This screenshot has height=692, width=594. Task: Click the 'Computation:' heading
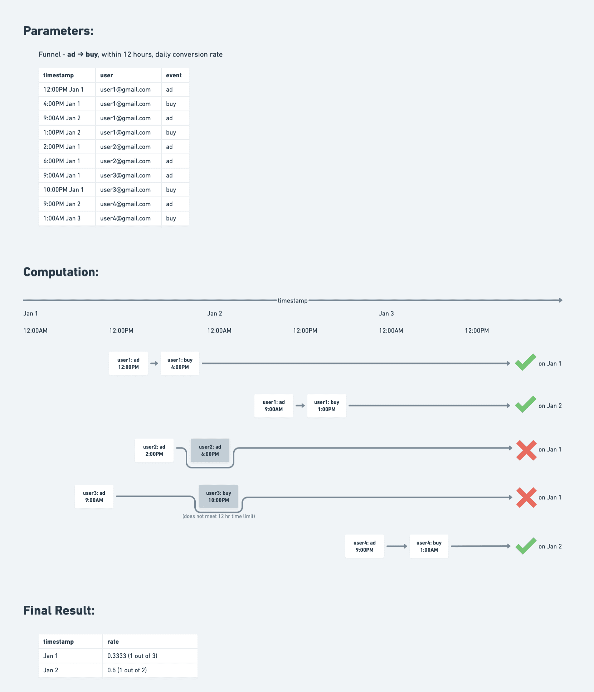coord(61,272)
